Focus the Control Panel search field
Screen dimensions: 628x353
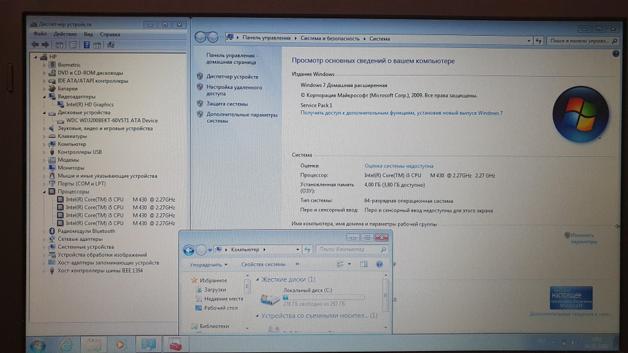[579, 41]
